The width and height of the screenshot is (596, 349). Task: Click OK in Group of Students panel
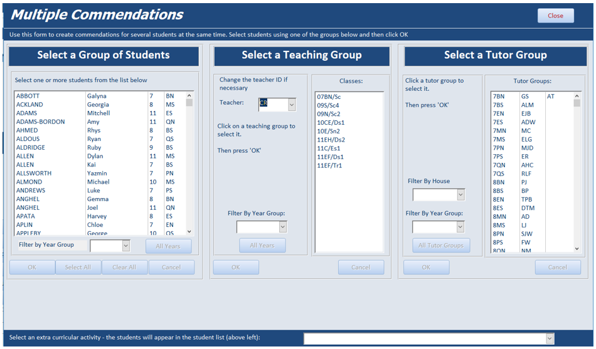point(32,267)
